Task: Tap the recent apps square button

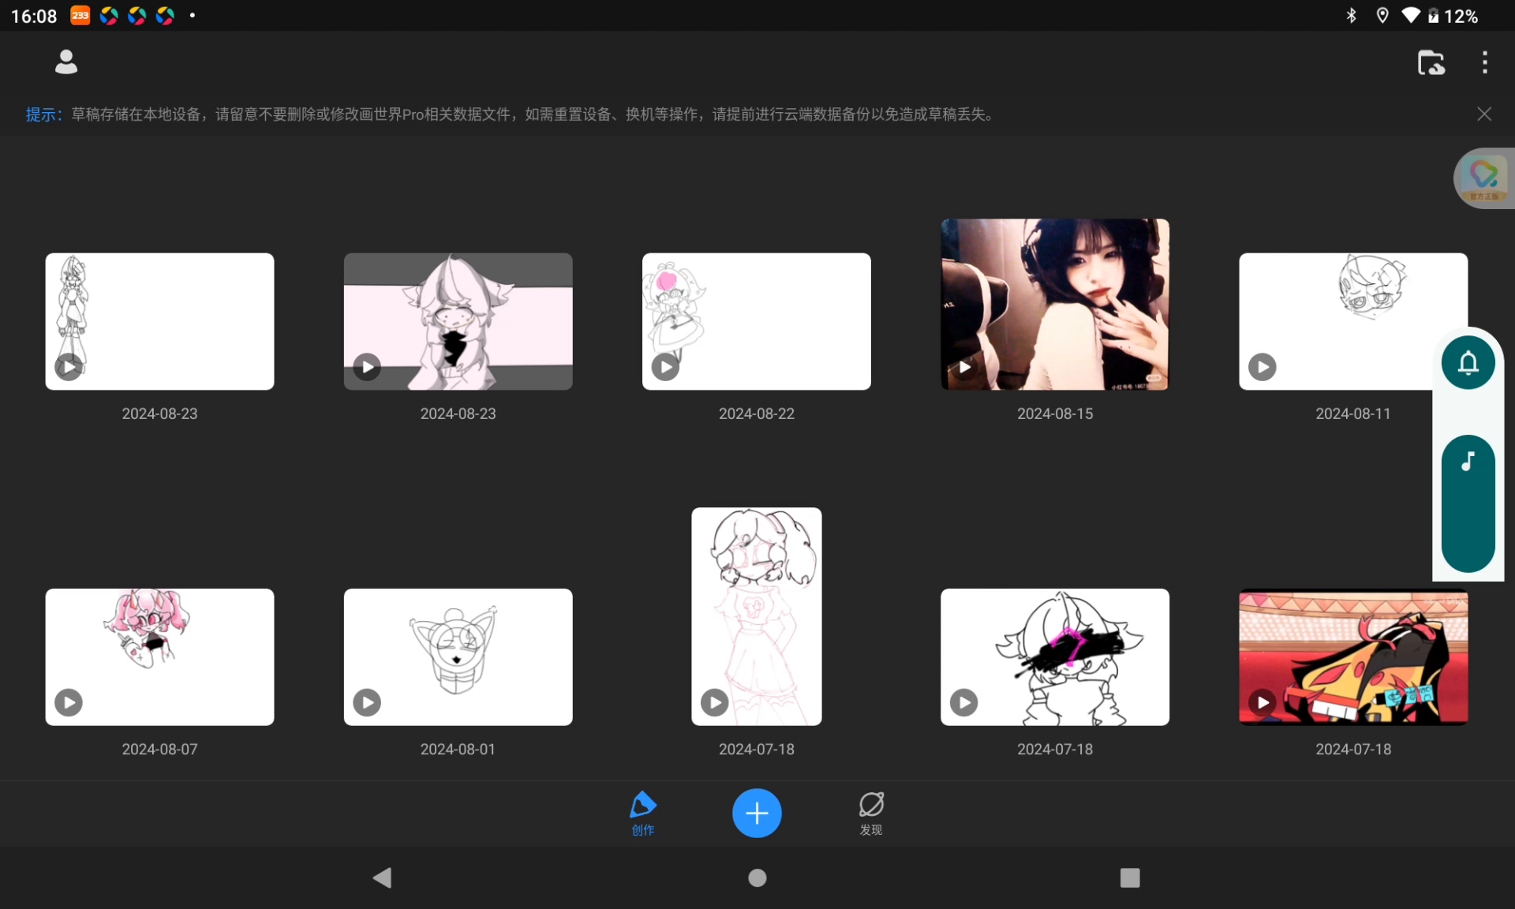Action: 1129,877
